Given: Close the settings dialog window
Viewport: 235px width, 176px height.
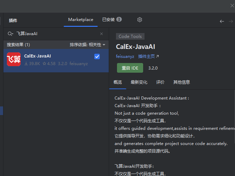Looking at the screenshot, I should pyautogui.click(x=232, y=6).
